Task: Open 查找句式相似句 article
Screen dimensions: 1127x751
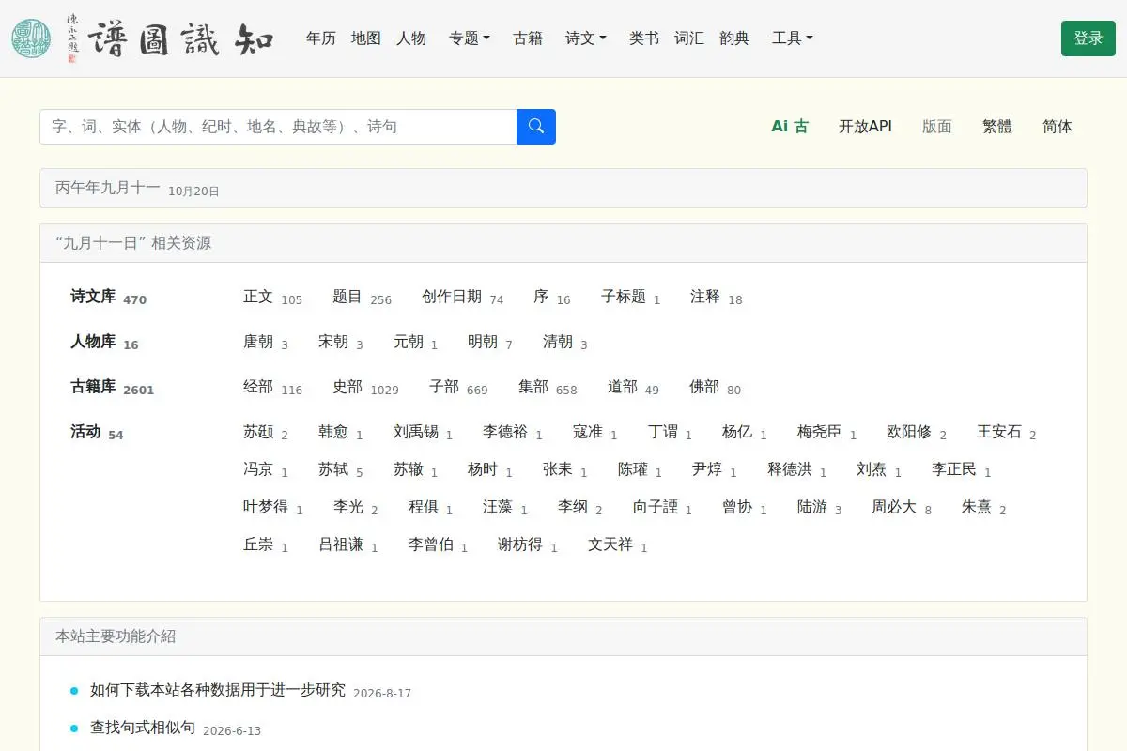Action: (143, 728)
